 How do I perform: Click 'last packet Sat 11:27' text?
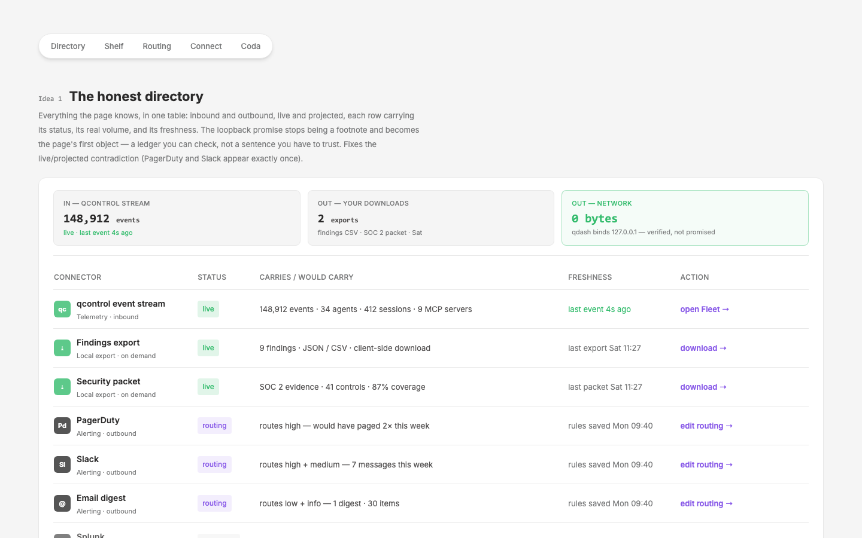(605, 387)
